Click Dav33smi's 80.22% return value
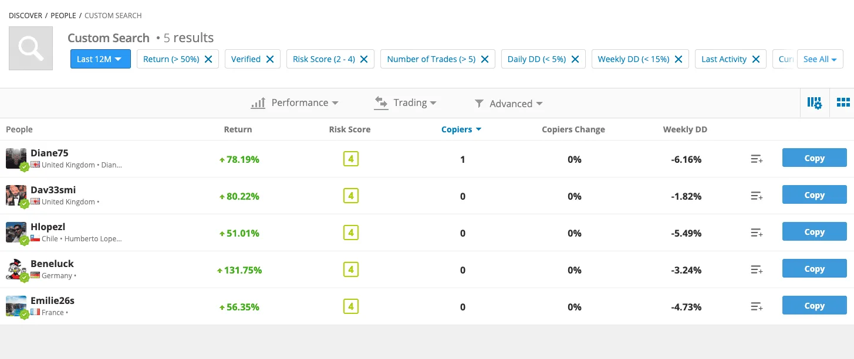854x359 pixels. coord(239,196)
